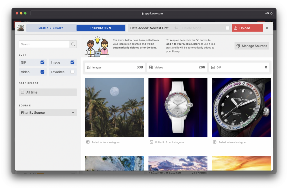Click the Manage Sources gear icon
Image resolution: width=288 pixels, height=189 pixels.
(x=238, y=46)
